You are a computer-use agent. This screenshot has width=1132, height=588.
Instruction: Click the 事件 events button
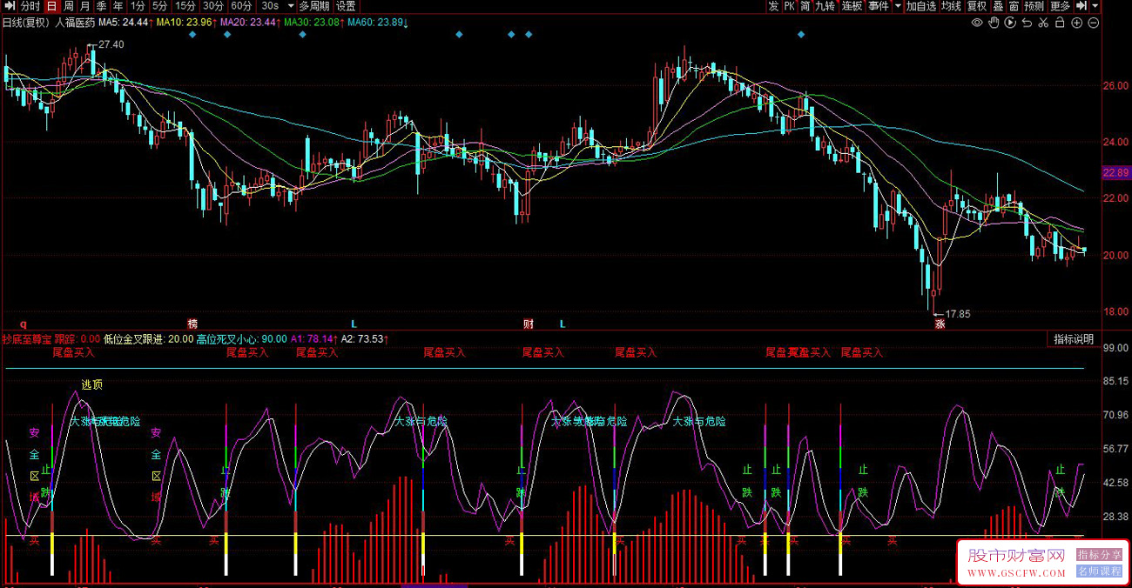point(878,6)
